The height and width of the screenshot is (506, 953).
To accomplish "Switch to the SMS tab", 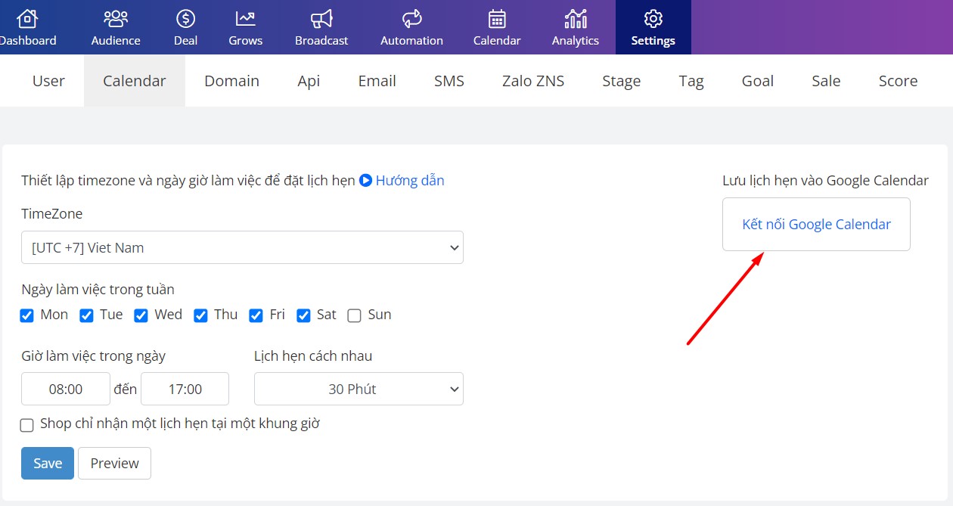I will click(x=449, y=81).
